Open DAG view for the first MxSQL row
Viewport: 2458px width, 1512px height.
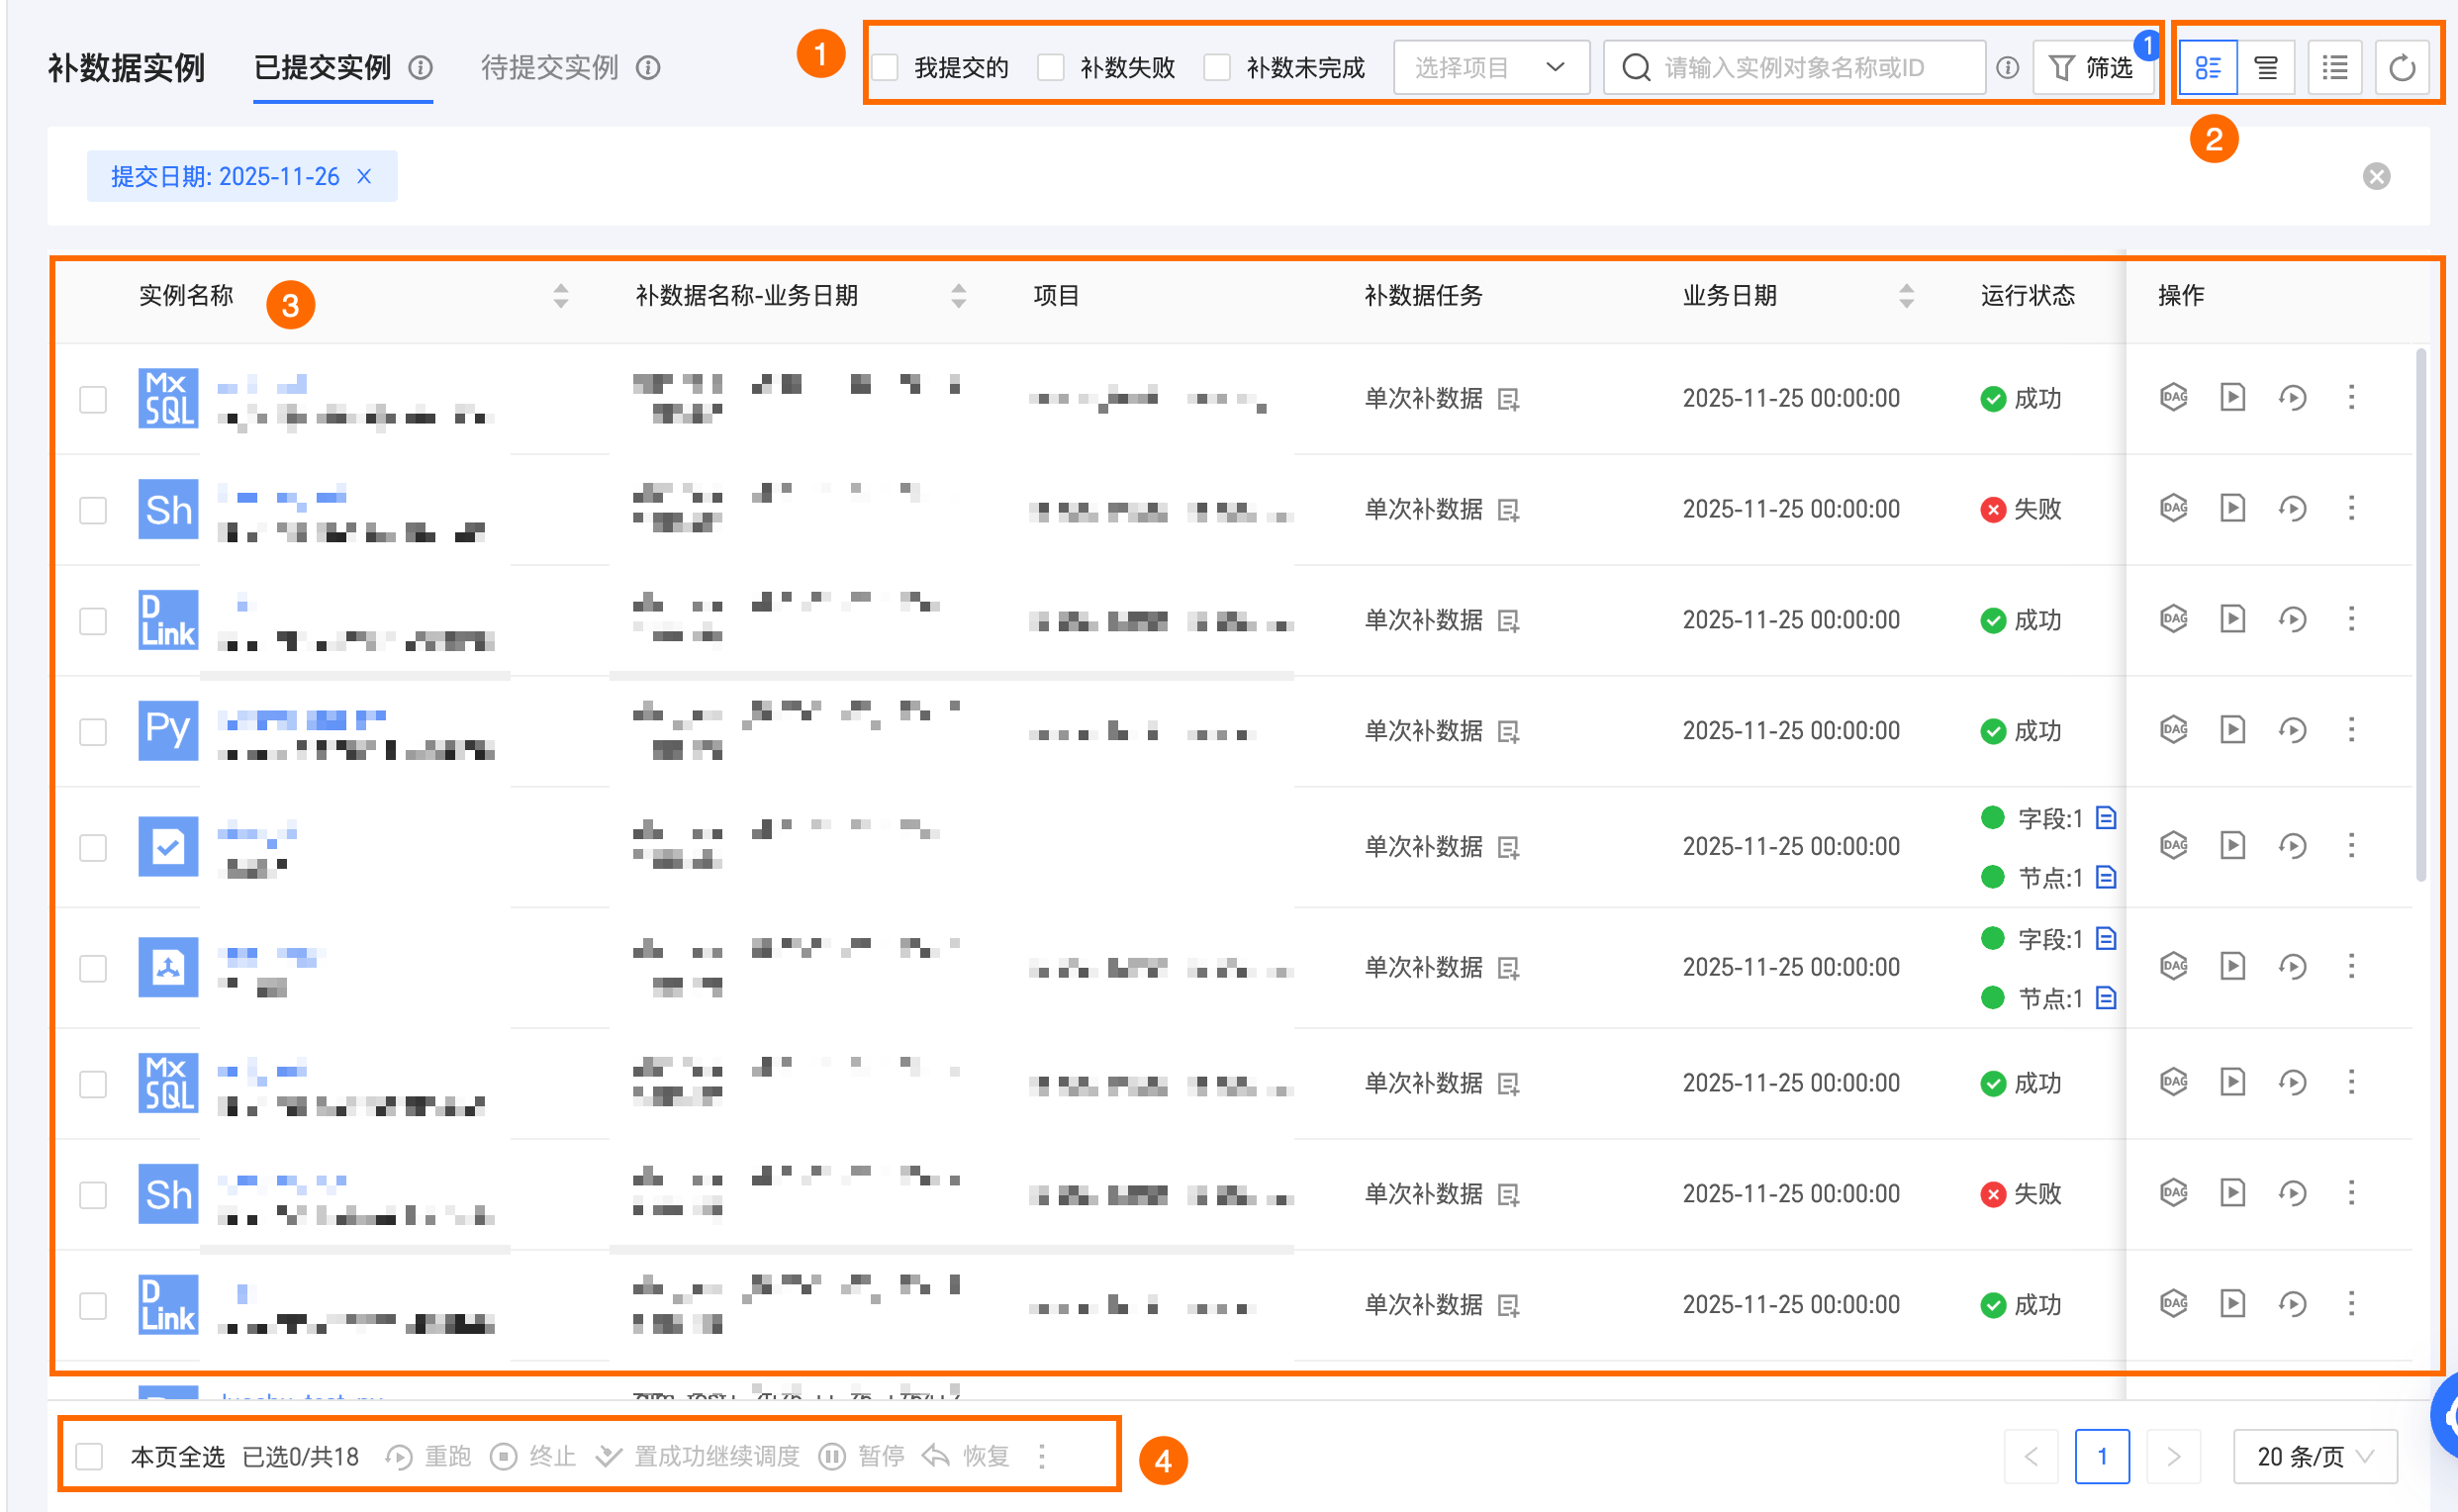pos(2173,398)
